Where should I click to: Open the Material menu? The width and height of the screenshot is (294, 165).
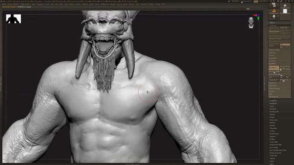point(85,4)
